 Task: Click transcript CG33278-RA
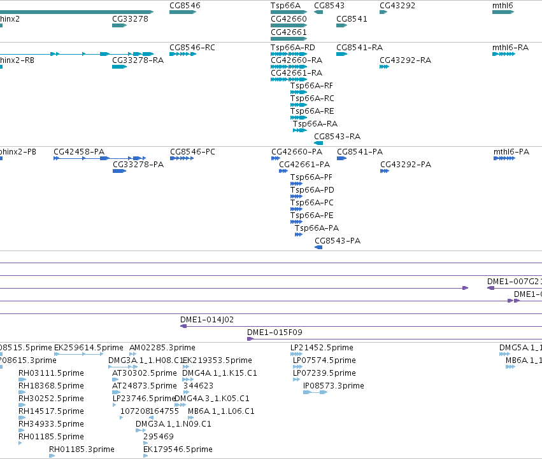[138, 60]
